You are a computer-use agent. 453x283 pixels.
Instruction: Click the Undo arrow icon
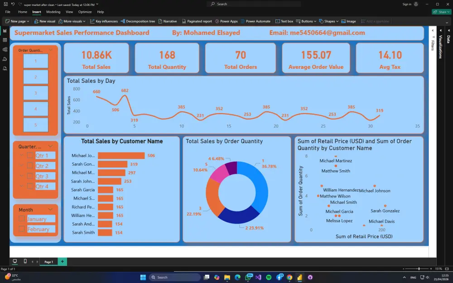pyautogui.click(x=13, y=4)
